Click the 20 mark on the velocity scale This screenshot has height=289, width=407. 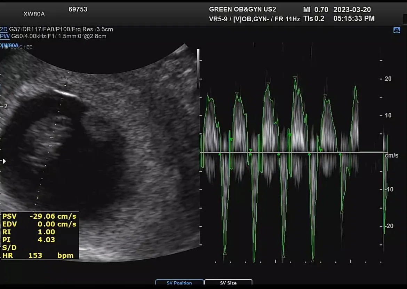(388, 79)
